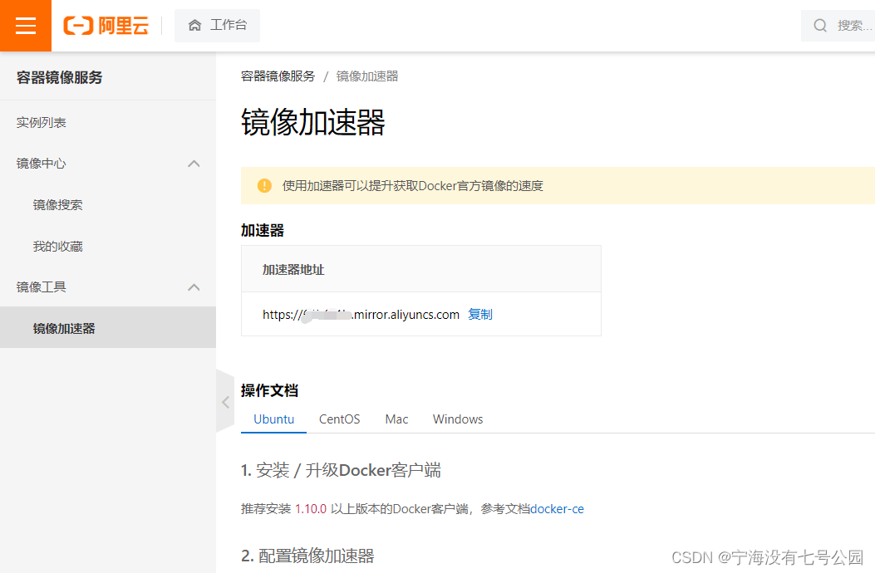Open the 工作台 workbench button
875x573 pixels.
click(217, 26)
